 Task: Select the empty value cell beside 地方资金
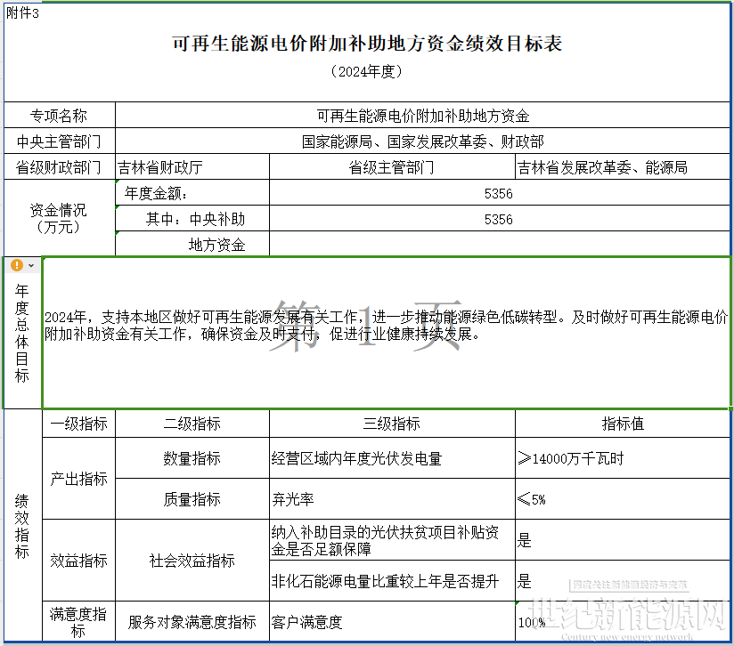click(500, 244)
